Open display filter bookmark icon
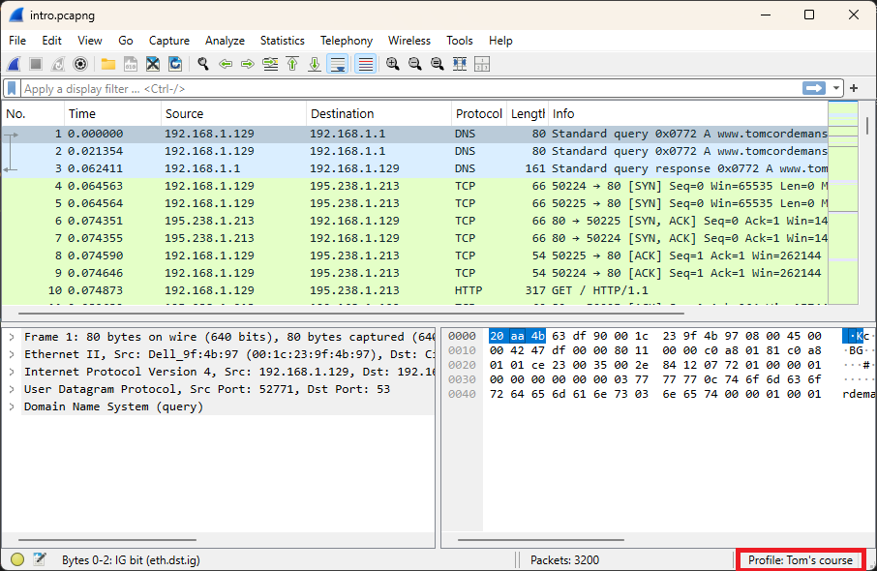877x571 pixels. click(x=12, y=88)
